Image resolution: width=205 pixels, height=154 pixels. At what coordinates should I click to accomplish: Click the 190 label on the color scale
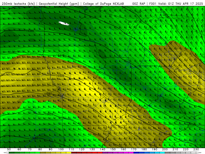coord(155,149)
